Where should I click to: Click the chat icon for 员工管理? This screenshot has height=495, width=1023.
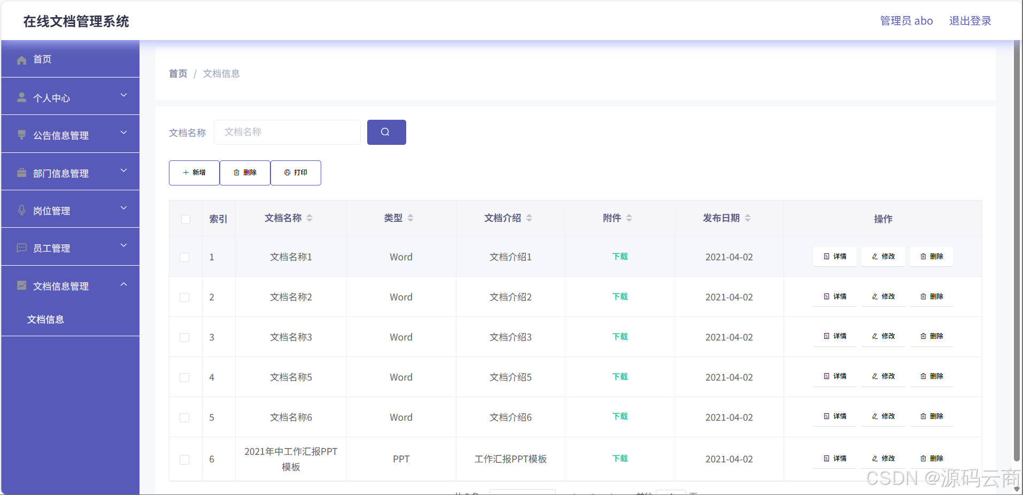(21, 248)
